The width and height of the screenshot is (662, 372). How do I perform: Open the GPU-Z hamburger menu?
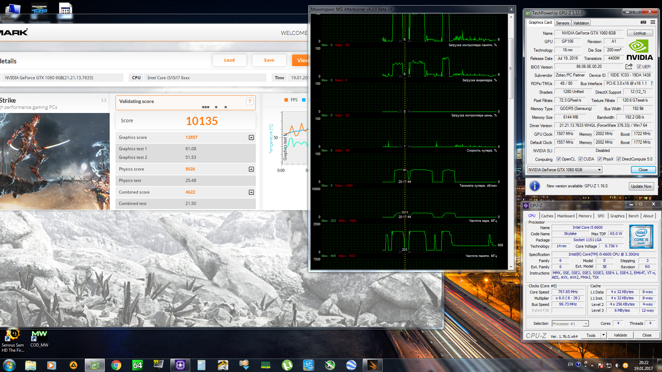[653, 22]
